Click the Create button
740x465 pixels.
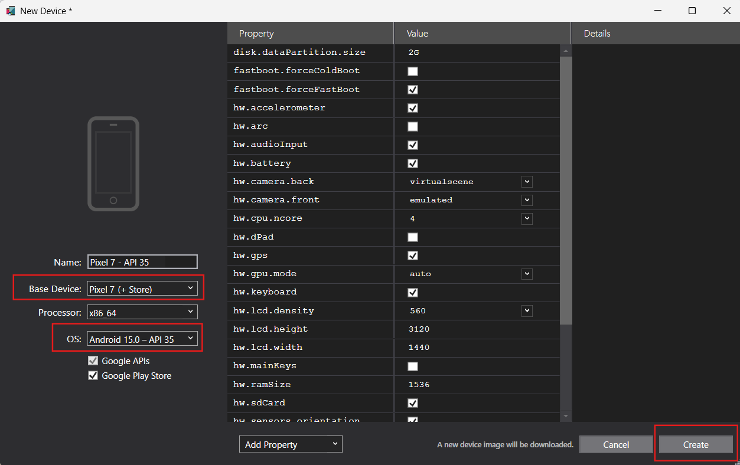click(x=695, y=444)
